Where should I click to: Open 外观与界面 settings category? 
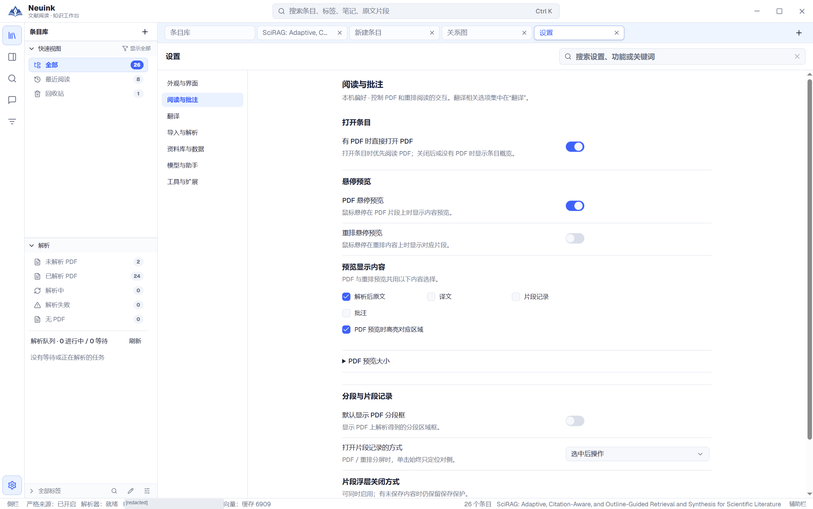click(x=202, y=83)
